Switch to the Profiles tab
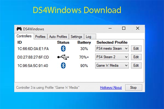This screenshot has height=109, width=164. click(40, 37)
